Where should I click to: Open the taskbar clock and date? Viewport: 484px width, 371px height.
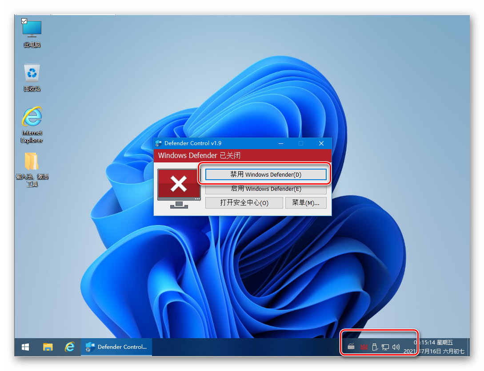[434, 347]
